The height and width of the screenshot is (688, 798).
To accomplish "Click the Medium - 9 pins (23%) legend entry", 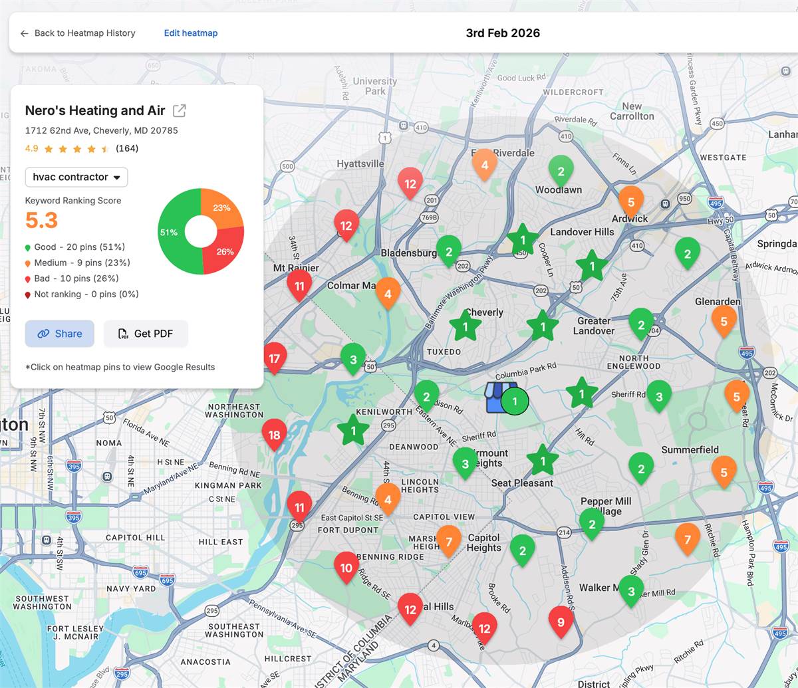I will [x=78, y=263].
